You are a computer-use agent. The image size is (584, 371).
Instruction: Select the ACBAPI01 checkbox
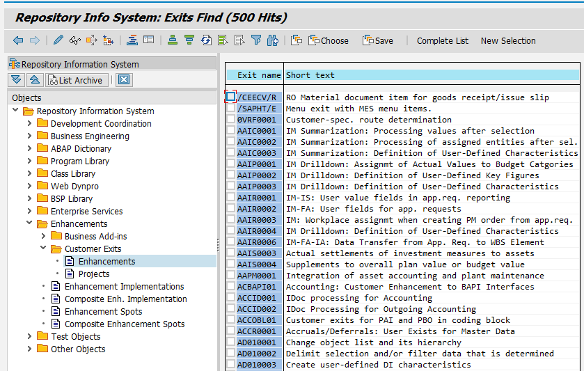click(x=230, y=286)
